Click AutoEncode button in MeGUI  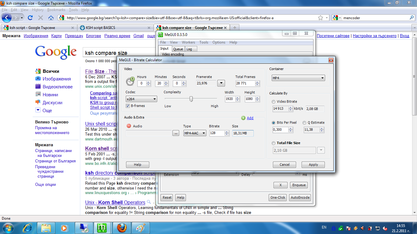(300, 197)
